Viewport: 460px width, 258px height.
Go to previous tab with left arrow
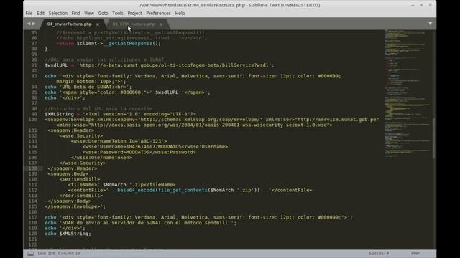tap(29, 24)
